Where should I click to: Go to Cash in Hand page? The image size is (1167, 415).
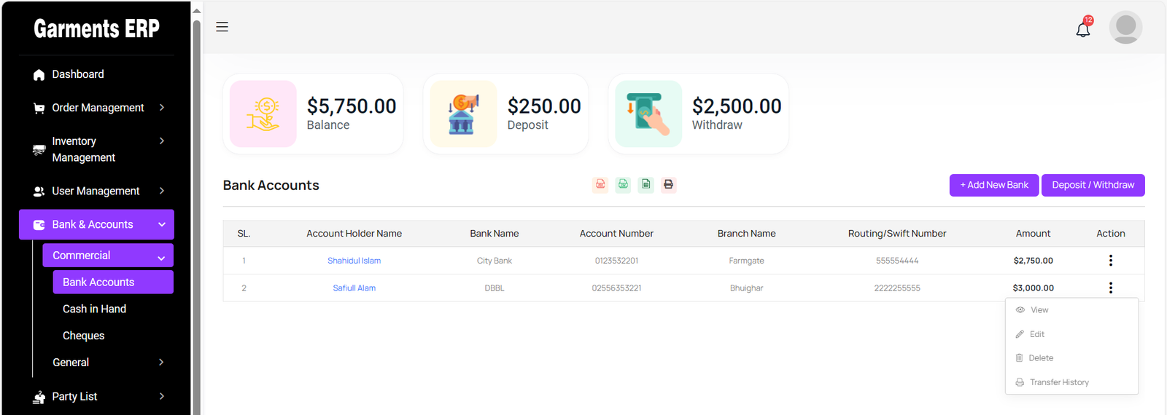pos(94,309)
